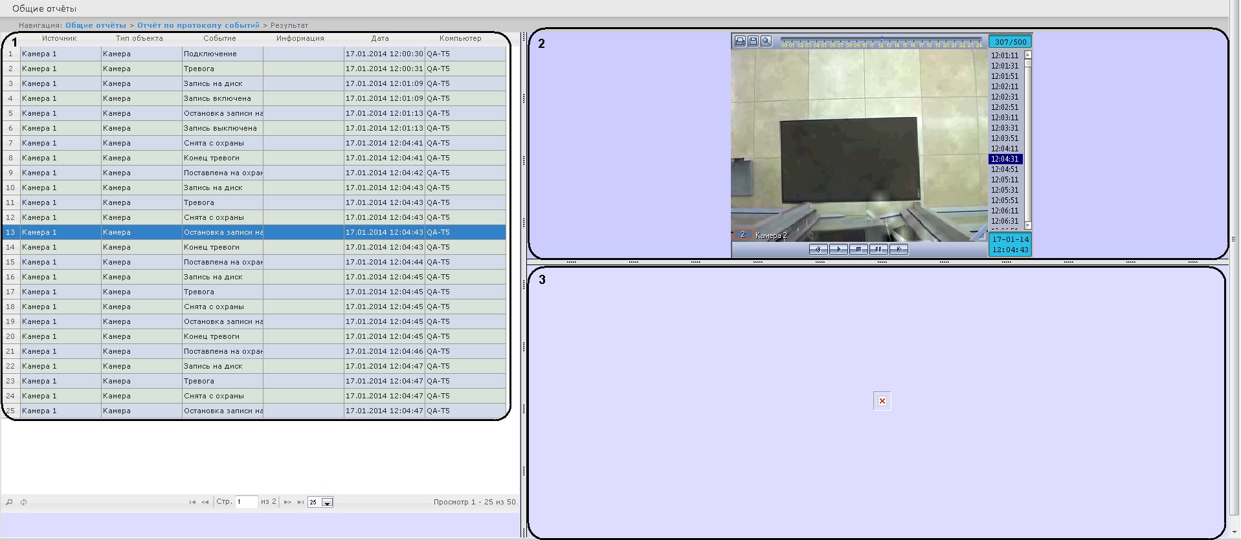This screenshot has height=540, width=1241.
Task: Open the rows-per-page dropdown showing 25
Action: 327,502
